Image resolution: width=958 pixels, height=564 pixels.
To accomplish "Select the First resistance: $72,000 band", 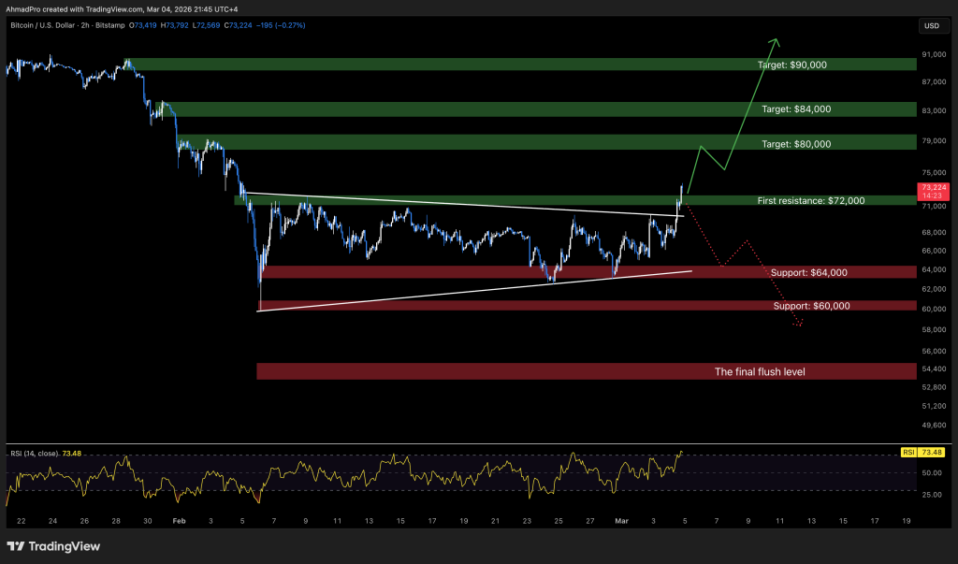I will click(811, 200).
